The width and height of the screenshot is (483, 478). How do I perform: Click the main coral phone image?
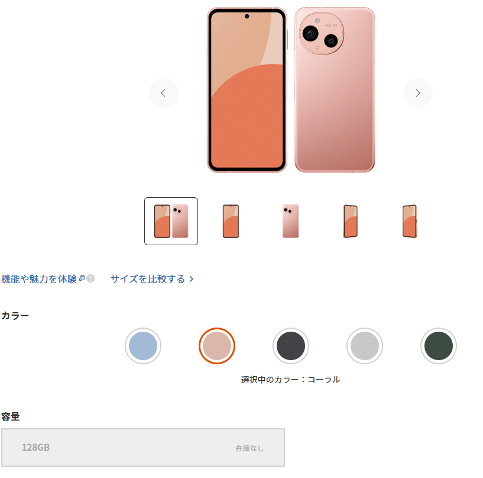pos(291,90)
